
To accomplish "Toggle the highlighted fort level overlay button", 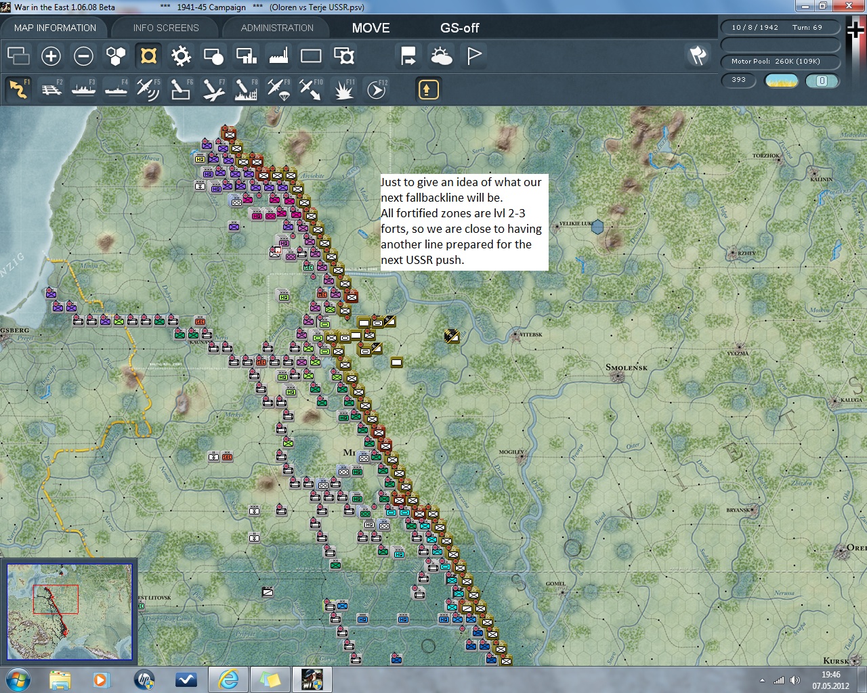I will pyautogui.click(x=148, y=56).
